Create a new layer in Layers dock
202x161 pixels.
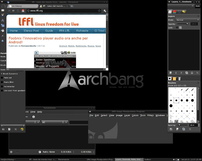pos(171,73)
